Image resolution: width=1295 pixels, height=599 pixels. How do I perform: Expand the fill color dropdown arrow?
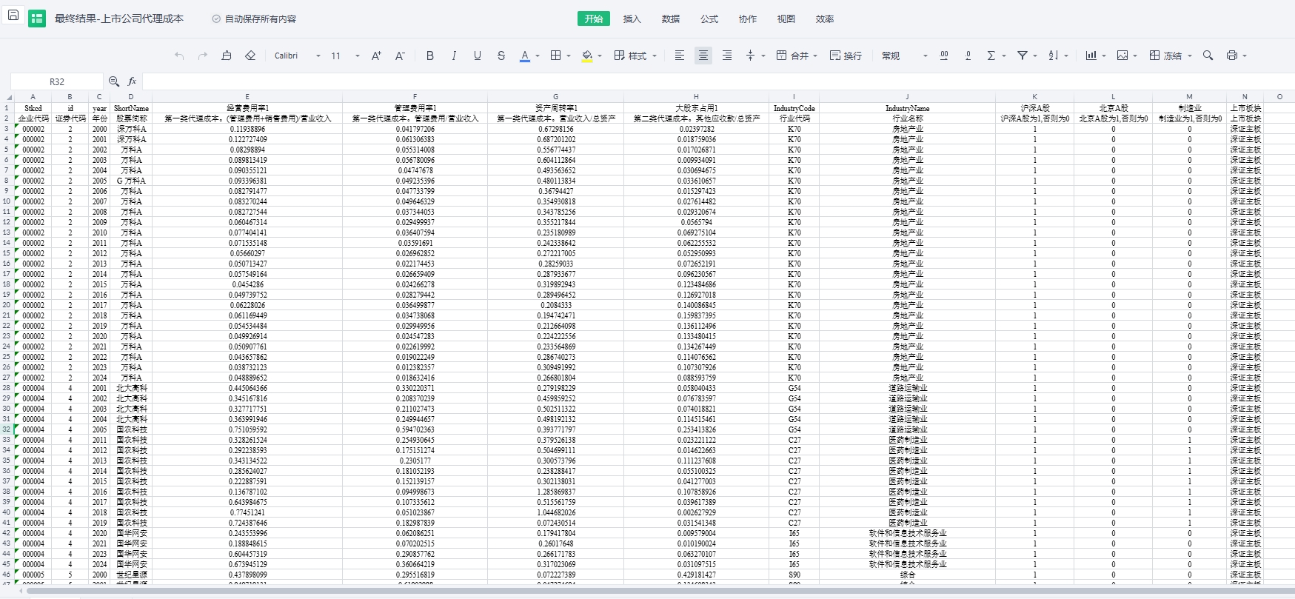tap(600, 56)
